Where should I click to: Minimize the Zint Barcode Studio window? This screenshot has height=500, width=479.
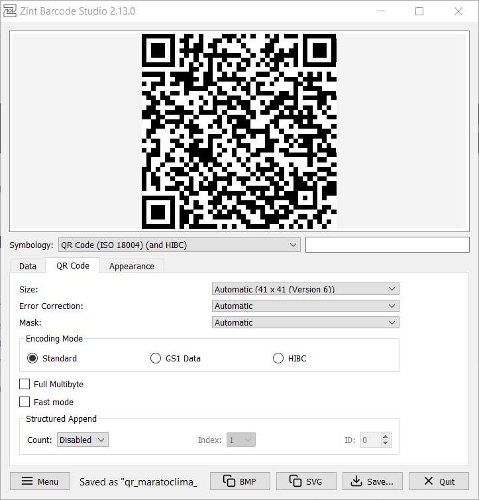click(380, 11)
